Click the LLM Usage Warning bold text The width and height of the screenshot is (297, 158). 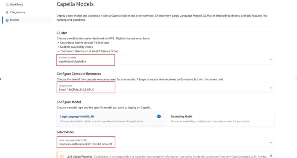(x=79, y=157)
